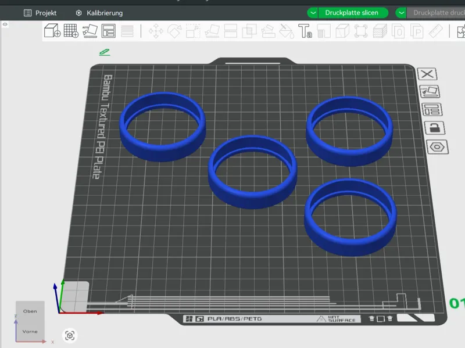Select the support painting brush tool
Screen dimensions: 465x348
click(268, 31)
